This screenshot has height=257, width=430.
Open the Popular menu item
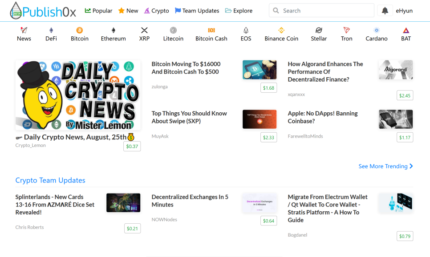click(x=99, y=11)
